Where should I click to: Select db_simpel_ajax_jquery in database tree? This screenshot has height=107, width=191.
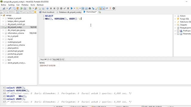16,30
